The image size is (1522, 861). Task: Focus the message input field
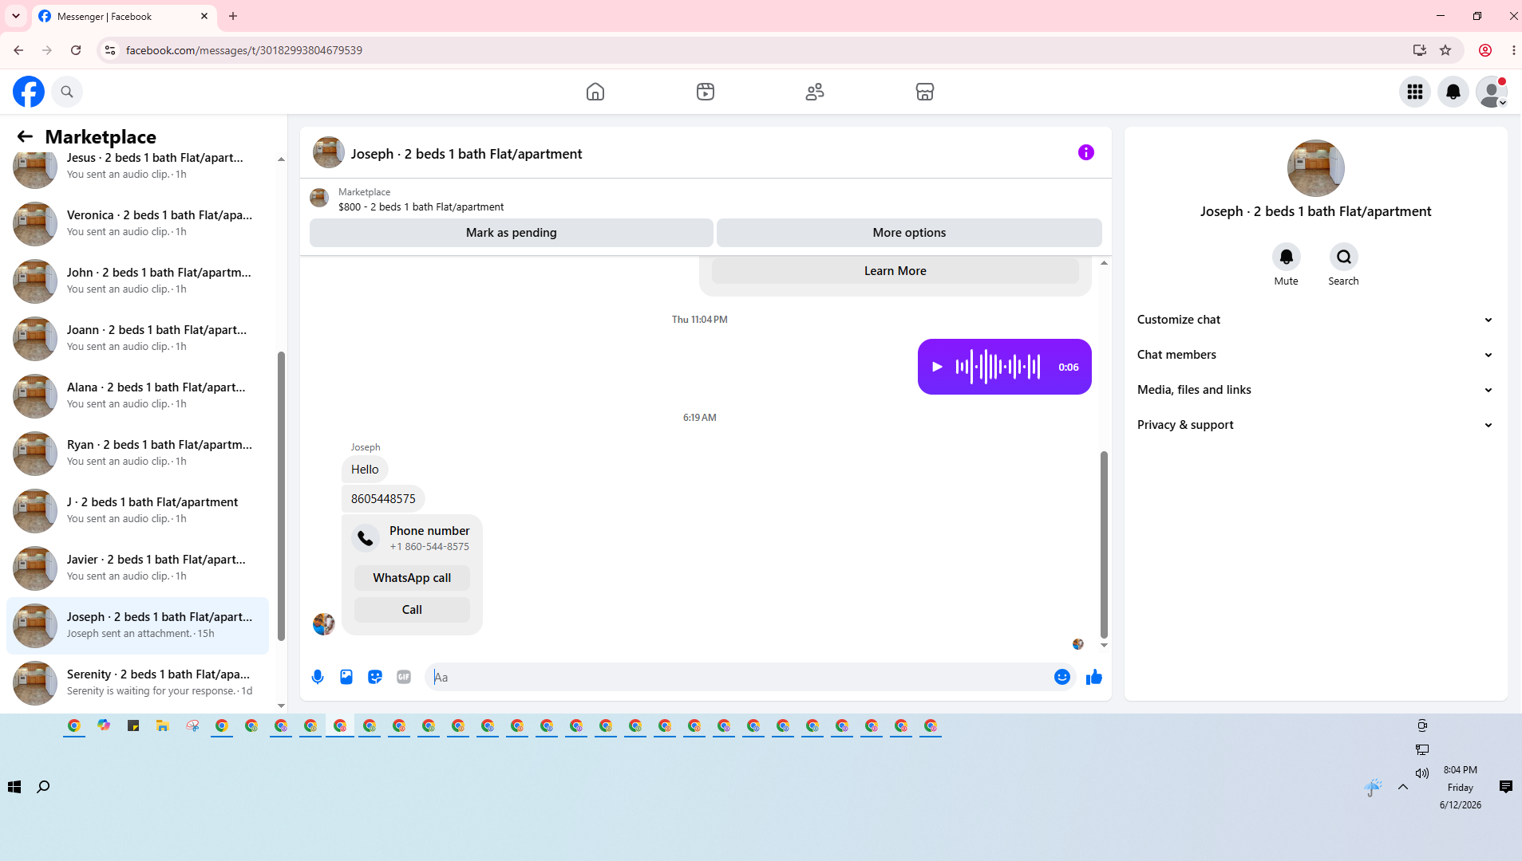tap(738, 677)
